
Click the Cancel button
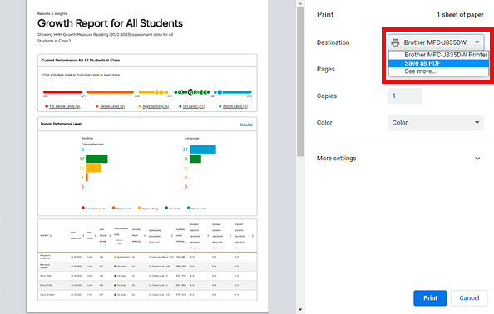pyautogui.click(x=469, y=298)
